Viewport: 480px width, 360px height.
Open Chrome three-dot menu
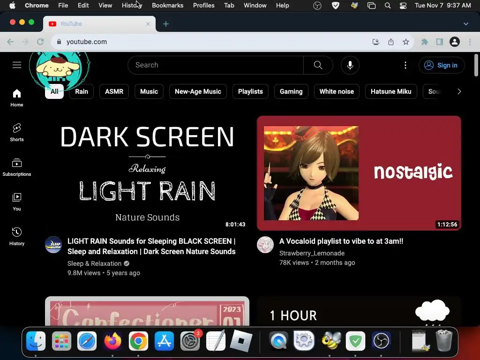tap(470, 42)
